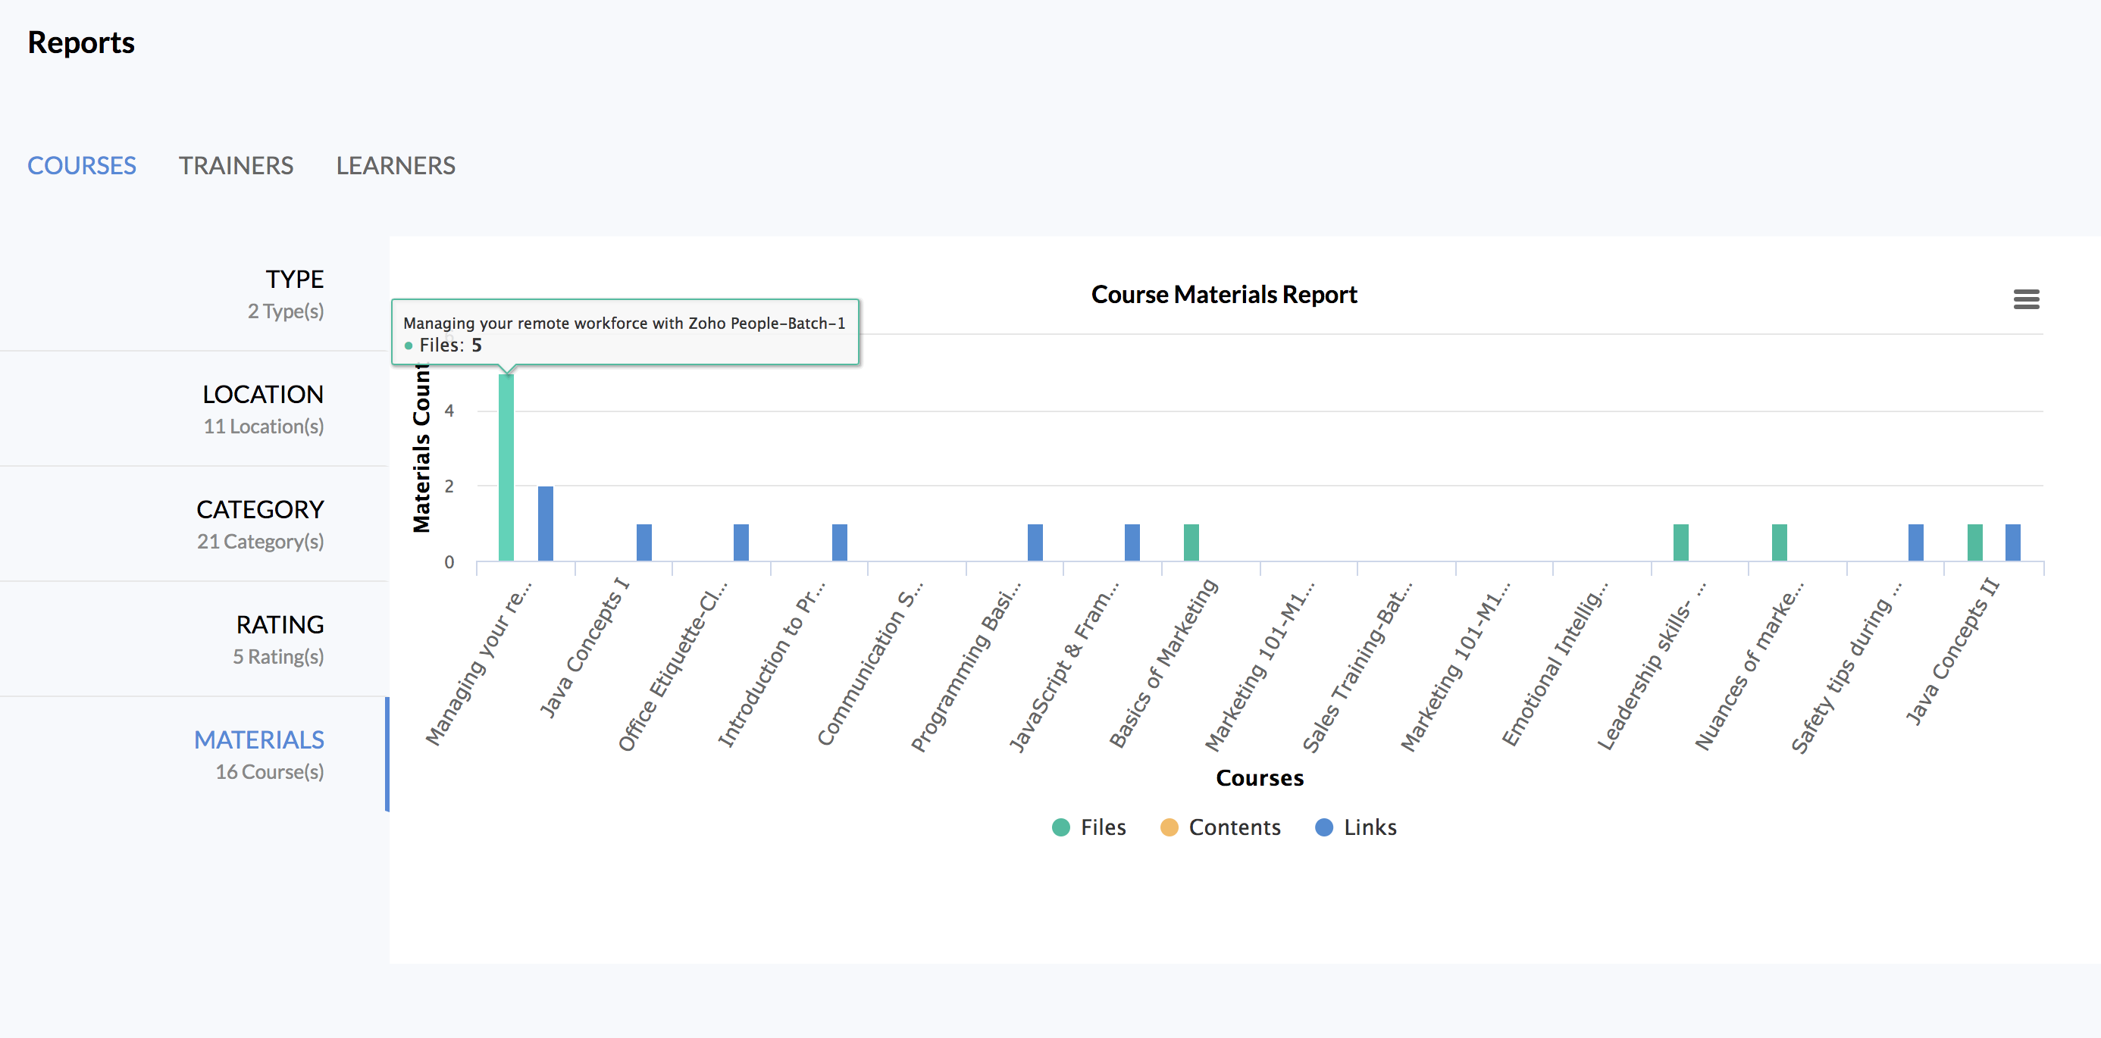The height and width of the screenshot is (1038, 2101).
Task: Toggle Links series in chart legend
Action: [x=1370, y=827]
